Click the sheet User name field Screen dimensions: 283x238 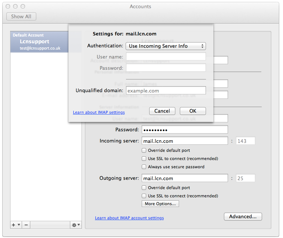click(x=166, y=57)
